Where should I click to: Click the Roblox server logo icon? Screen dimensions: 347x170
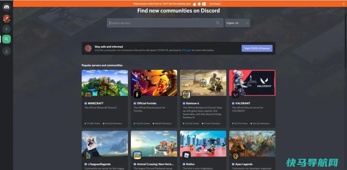186,155
